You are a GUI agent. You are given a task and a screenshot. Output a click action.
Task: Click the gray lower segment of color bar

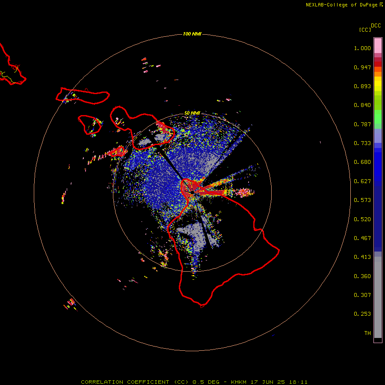click(378, 297)
